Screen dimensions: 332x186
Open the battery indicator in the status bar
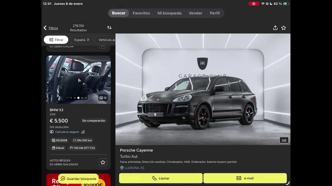click(286, 4)
